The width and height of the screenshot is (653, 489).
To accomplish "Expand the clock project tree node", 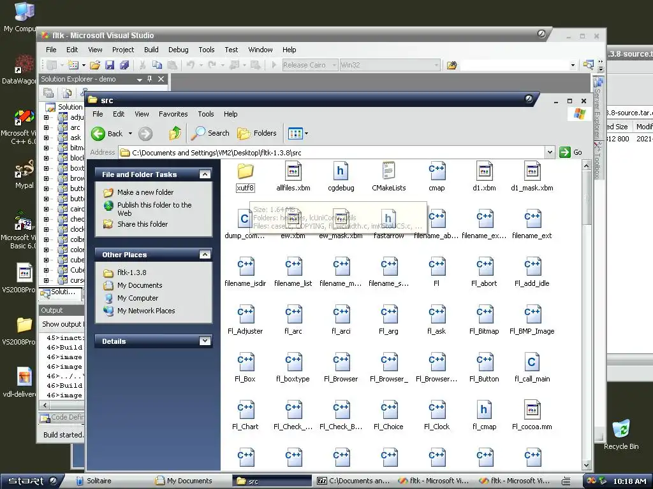I will [x=46, y=229].
